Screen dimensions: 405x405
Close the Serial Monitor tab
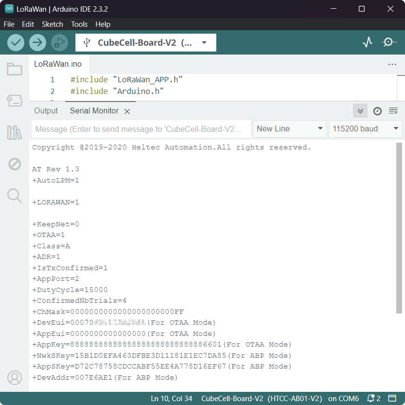(127, 111)
